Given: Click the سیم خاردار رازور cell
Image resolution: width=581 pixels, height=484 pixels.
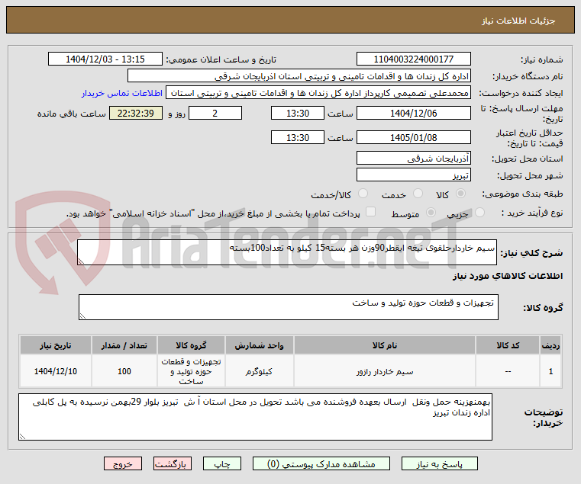Looking at the screenshot, I should 385,371.
